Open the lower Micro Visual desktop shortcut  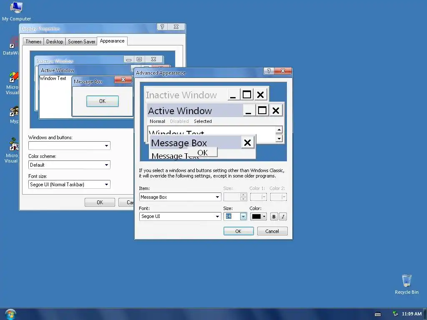pos(12,150)
